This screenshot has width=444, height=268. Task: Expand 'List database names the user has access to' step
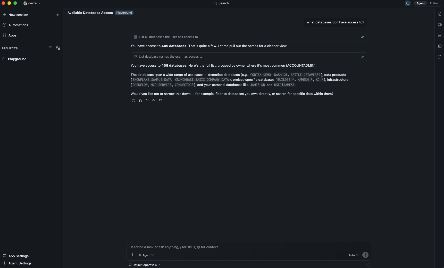point(249,57)
